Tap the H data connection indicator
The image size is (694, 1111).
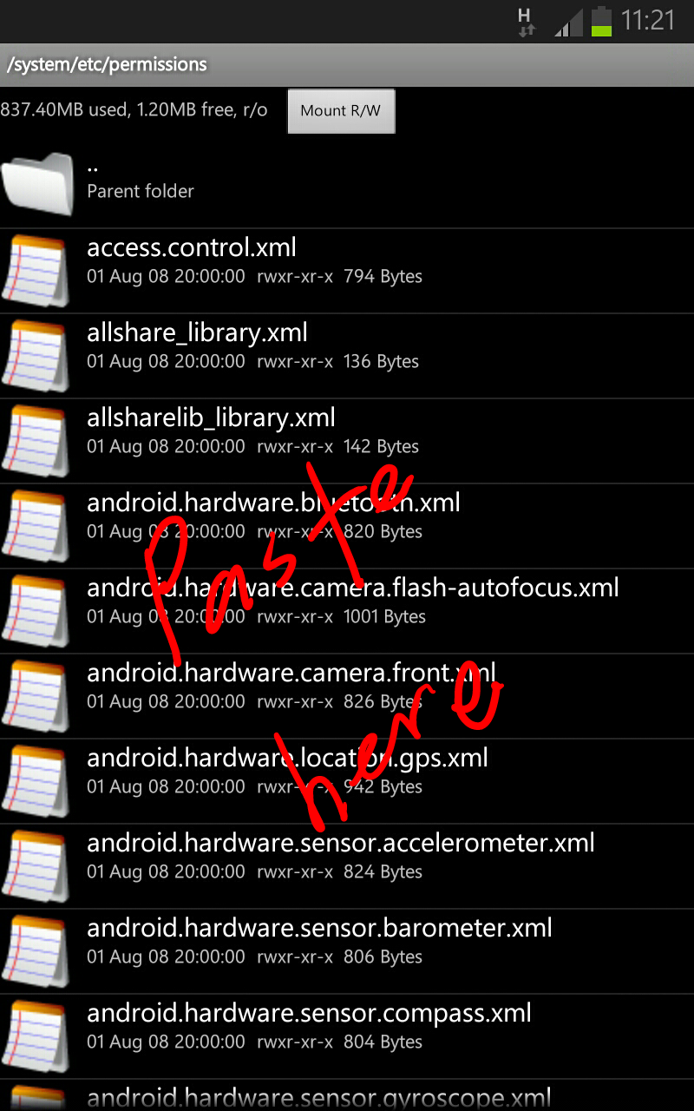pyautogui.click(x=525, y=22)
